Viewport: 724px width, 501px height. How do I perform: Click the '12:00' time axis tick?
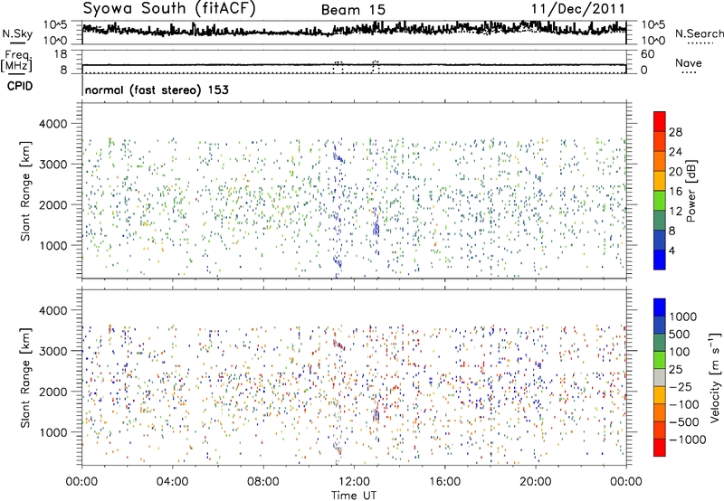pos(354,482)
